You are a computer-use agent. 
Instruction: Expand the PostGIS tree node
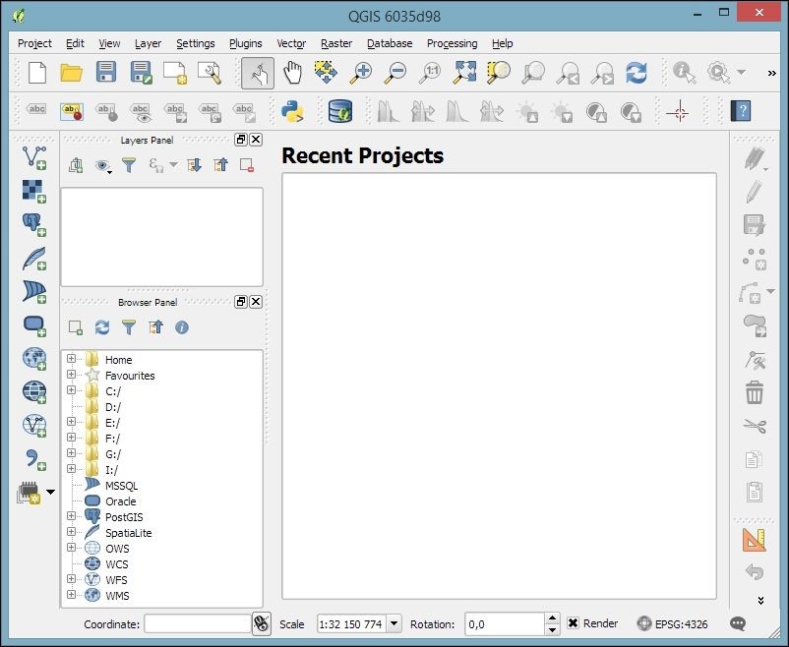click(71, 516)
